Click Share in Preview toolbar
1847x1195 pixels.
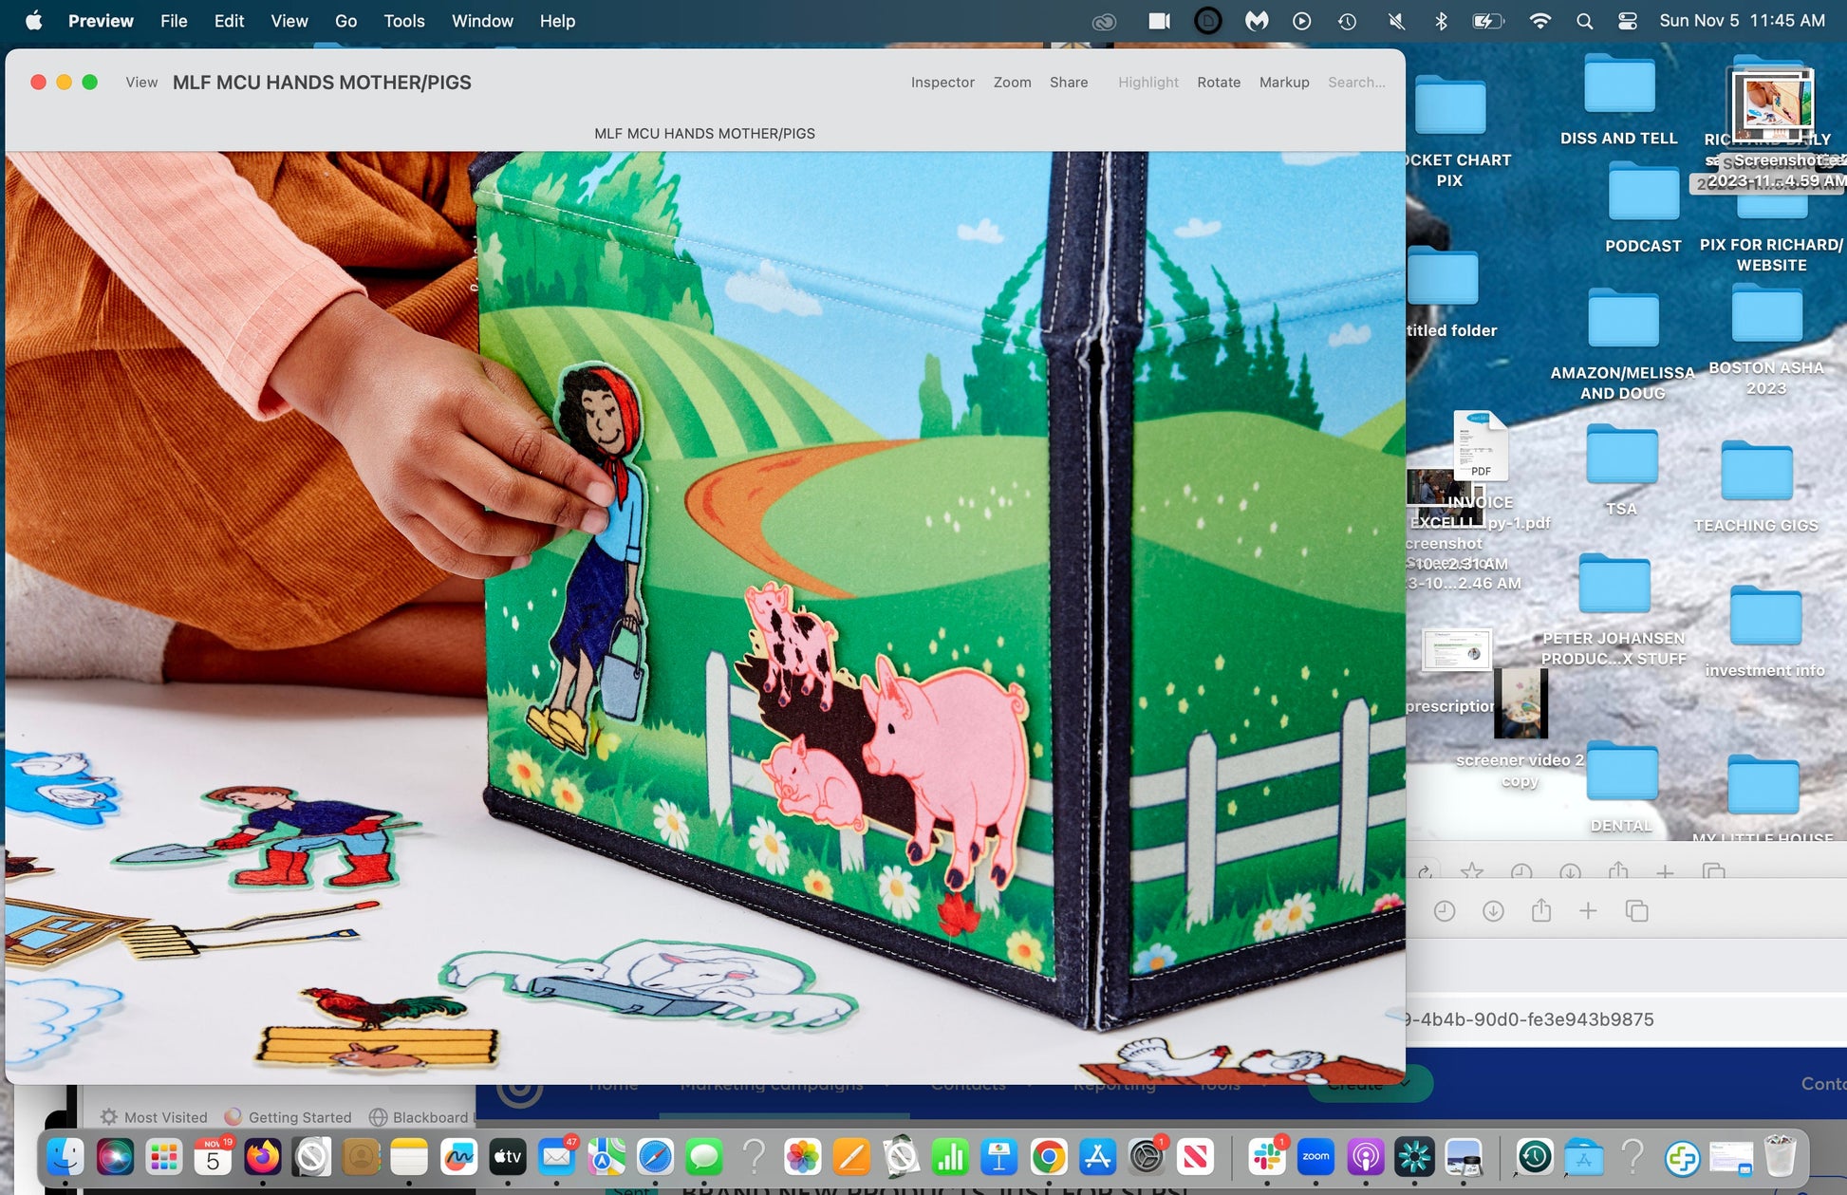(1068, 83)
